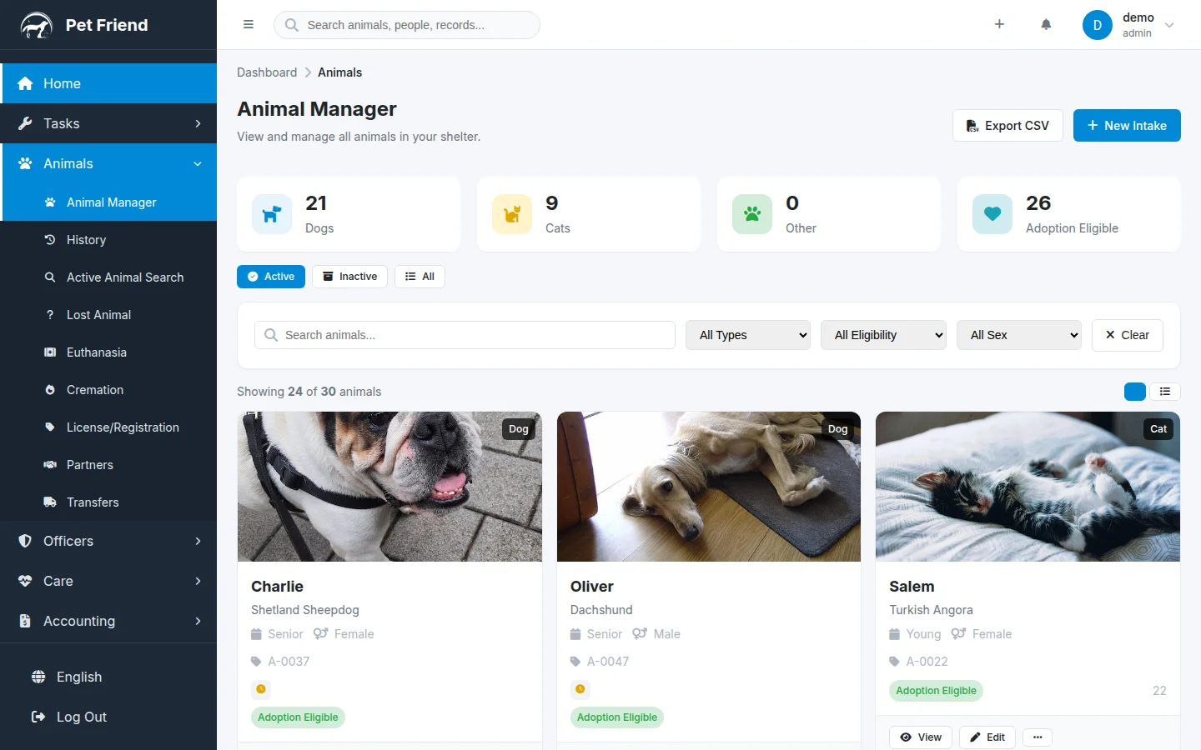Open Animal Manager from the sidebar
The height and width of the screenshot is (750, 1201).
(x=111, y=202)
